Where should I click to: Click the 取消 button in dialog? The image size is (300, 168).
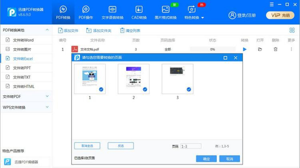point(229,159)
